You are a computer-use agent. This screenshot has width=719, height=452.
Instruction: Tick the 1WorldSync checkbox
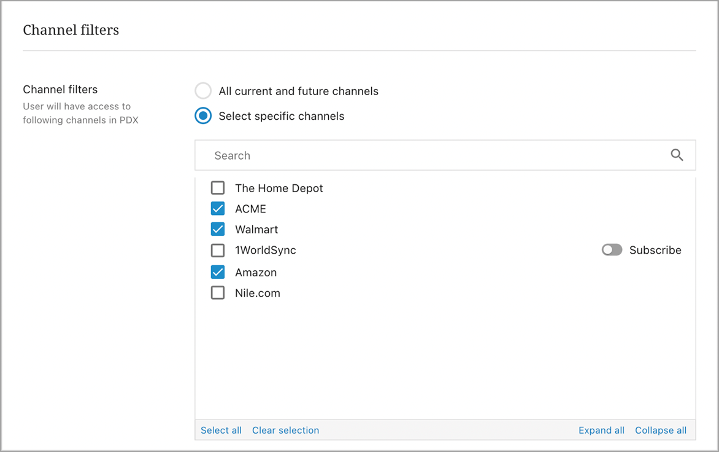218,250
